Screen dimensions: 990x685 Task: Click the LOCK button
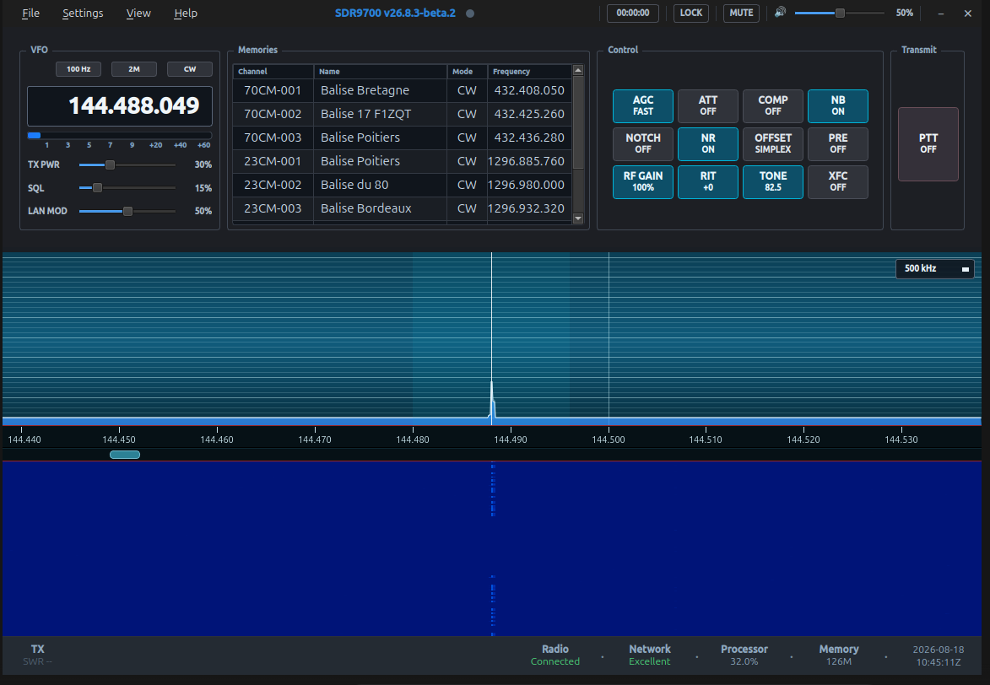[x=690, y=13]
